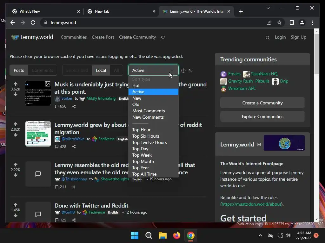Click the page vertical scrollbar thumb
This screenshot has width=325, height=243.
[316, 54]
